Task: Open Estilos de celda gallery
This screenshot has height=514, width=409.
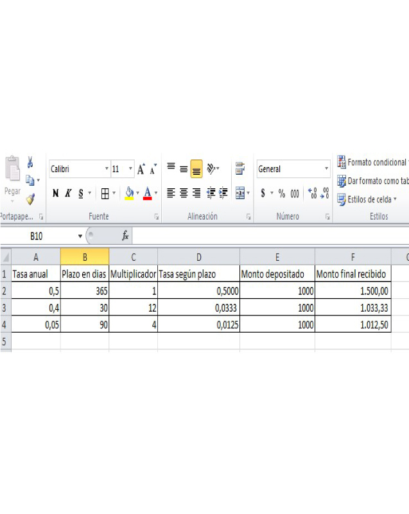Action: (x=367, y=199)
